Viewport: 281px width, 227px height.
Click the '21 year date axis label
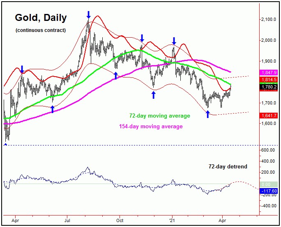[172, 221]
